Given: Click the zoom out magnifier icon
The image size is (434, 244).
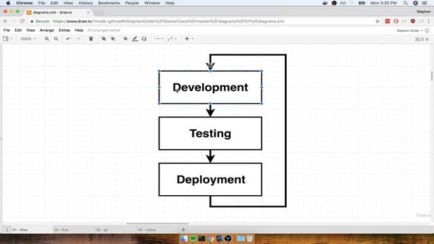Looking at the screenshot, I should (x=56, y=39).
